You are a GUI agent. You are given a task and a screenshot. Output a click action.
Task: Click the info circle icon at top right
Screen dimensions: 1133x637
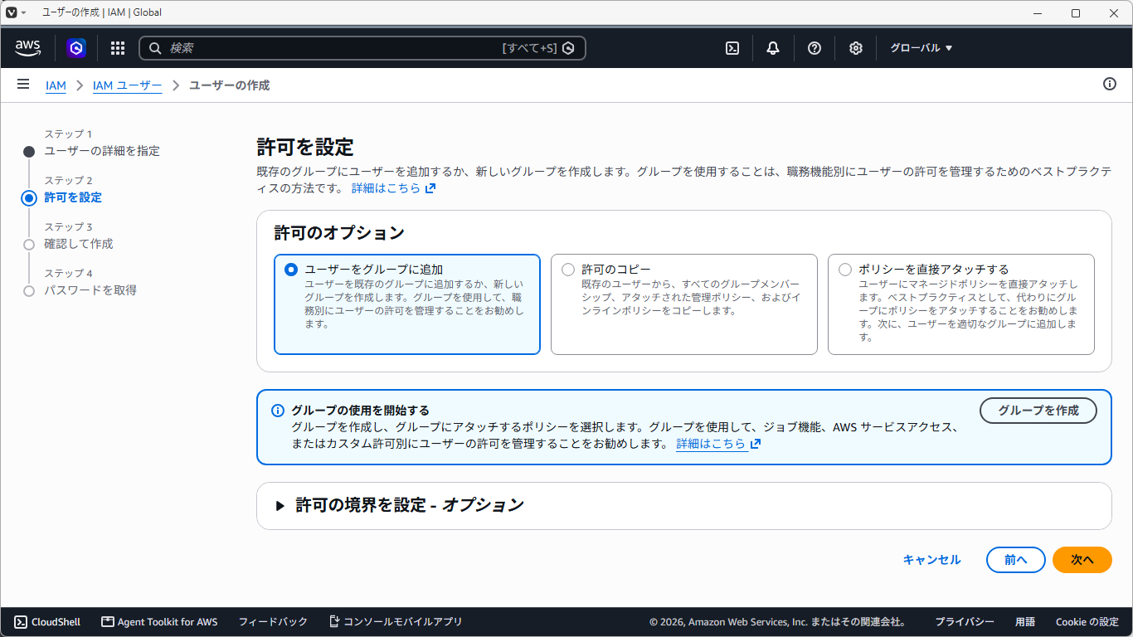click(1110, 84)
